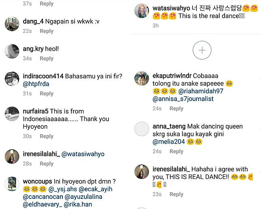Reply to anna_taeng's comment
The width and height of the screenshot is (261, 209).
pyautogui.click(x=176, y=151)
